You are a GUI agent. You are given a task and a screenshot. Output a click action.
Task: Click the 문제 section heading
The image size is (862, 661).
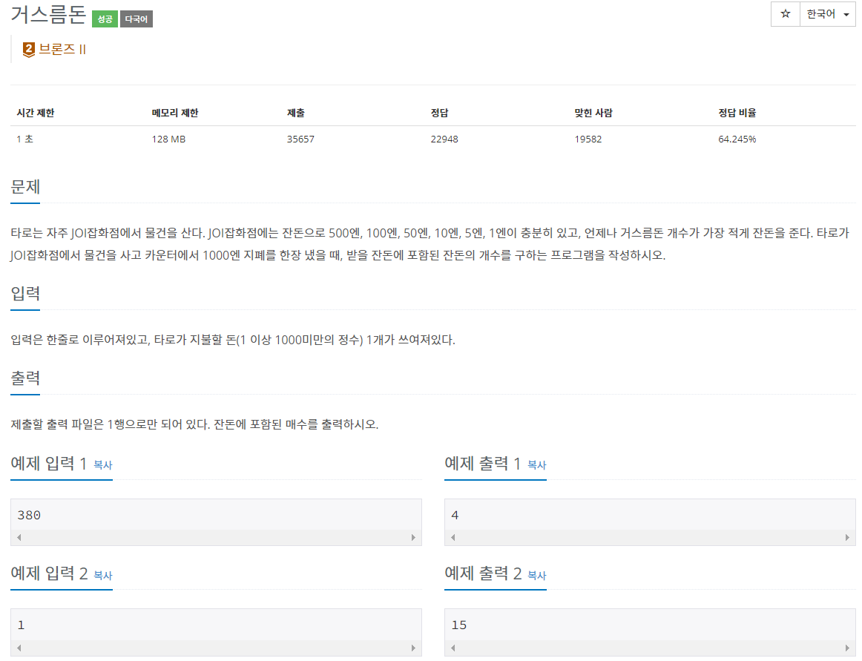pos(25,187)
